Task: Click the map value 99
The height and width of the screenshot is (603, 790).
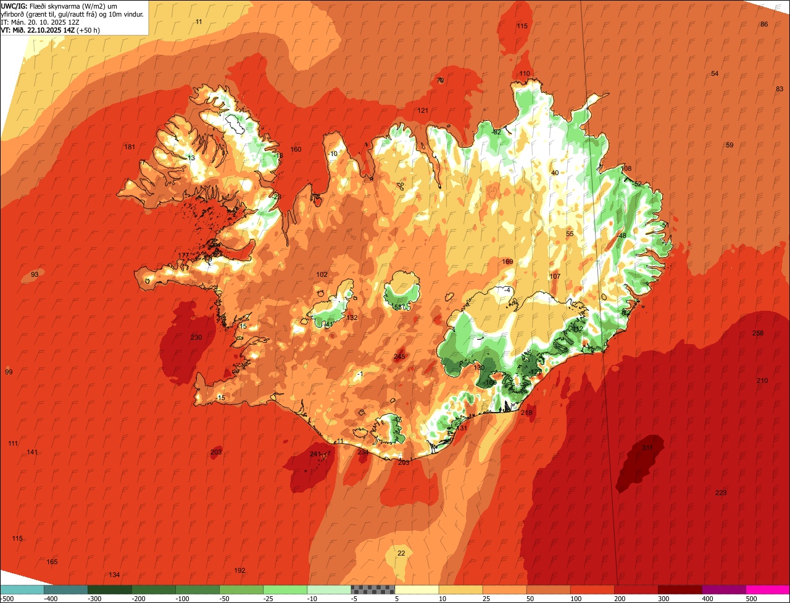Action: [9, 372]
